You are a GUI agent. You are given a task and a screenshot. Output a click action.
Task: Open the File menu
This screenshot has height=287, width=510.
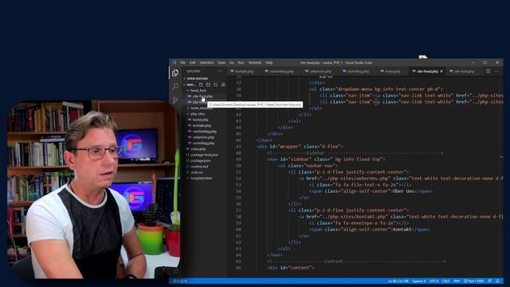click(182, 62)
